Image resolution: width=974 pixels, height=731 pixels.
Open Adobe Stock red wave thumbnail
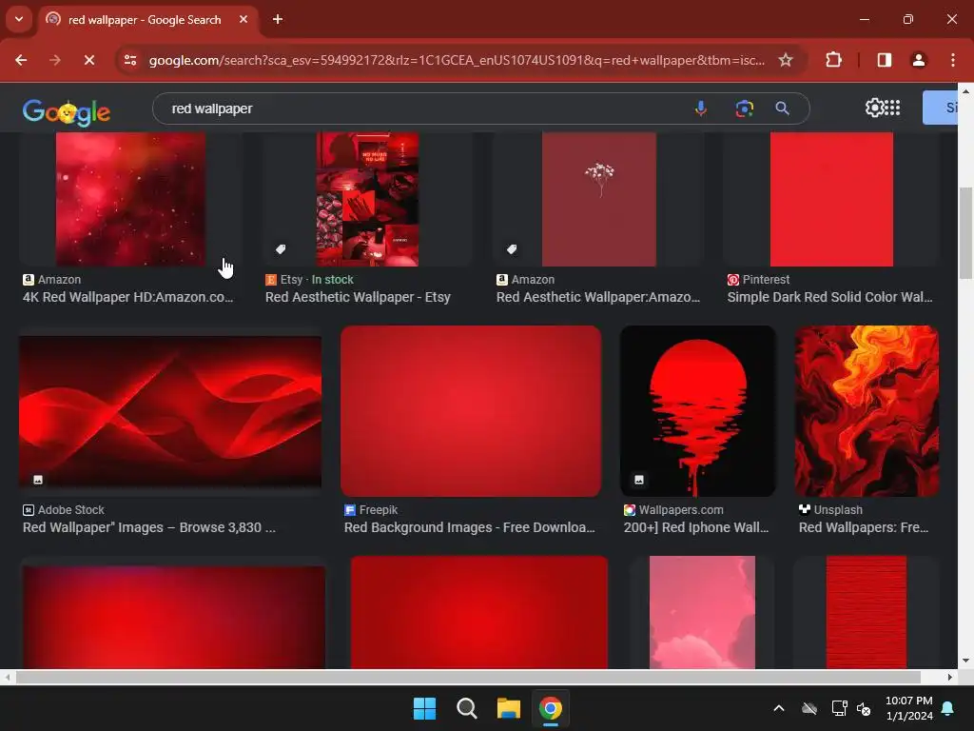[x=170, y=411]
